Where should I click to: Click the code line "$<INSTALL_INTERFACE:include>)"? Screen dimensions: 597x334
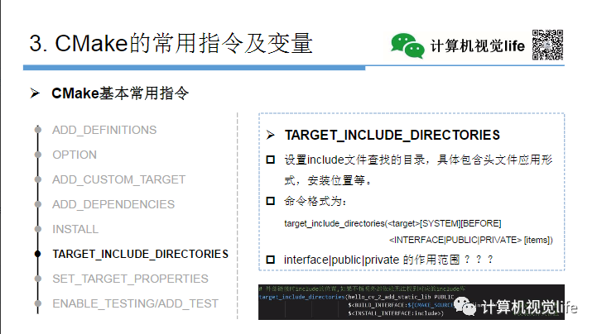point(396,313)
